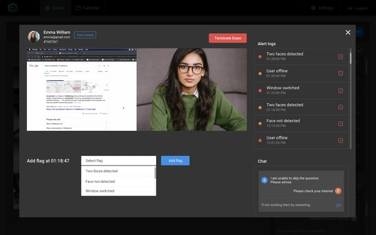Viewport: 376px width, 235px height.
Task: Click Logout in the top bar
Action: (358, 8)
